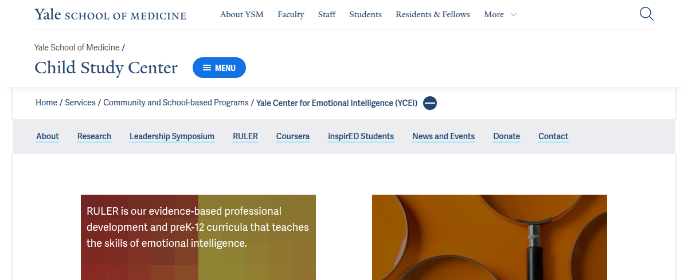Select the RULER tab
Viewport: 688px width, 280px height.
click(x=245, y=136)
